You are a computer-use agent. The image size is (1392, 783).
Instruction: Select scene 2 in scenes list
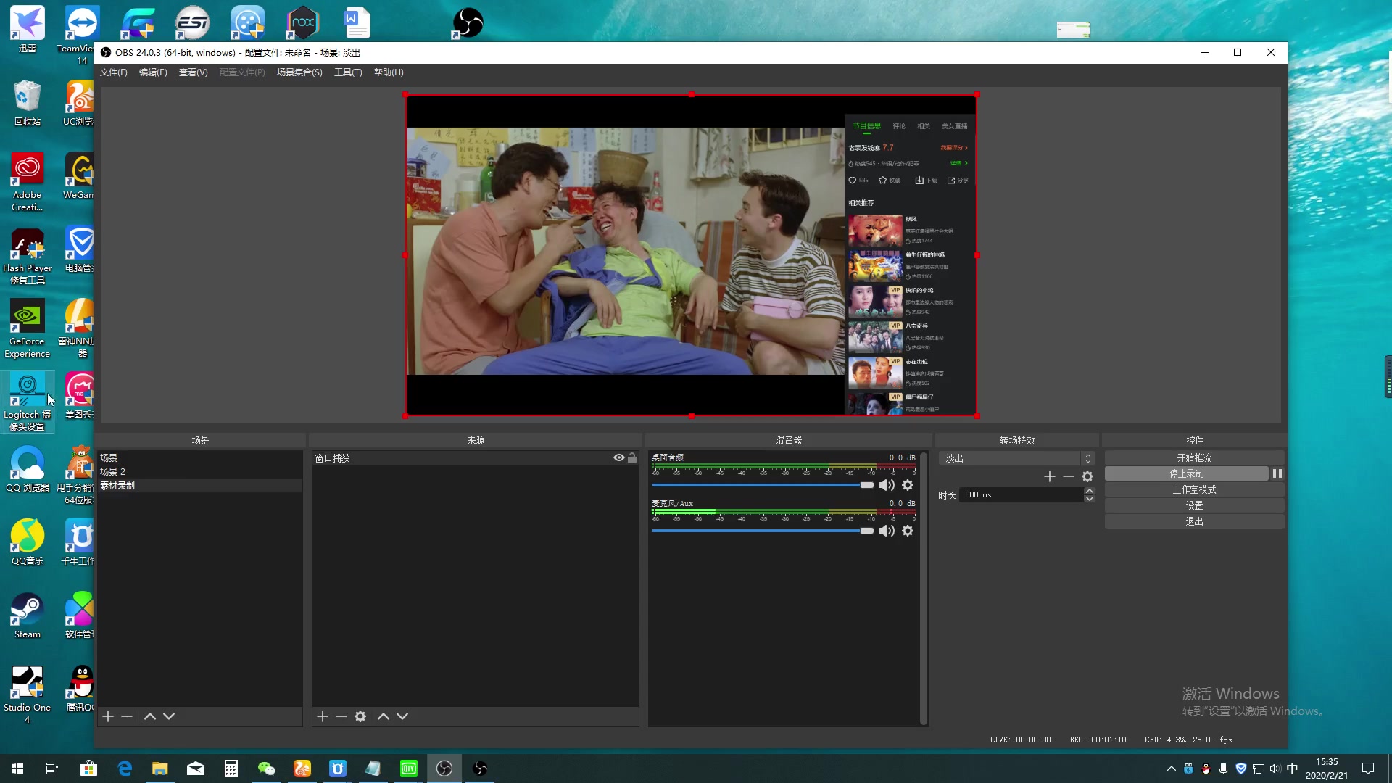pyautogui.click(x=113, y=471)
